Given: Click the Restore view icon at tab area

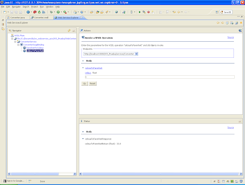Looking at the screenshot, I should click(242, 17).
